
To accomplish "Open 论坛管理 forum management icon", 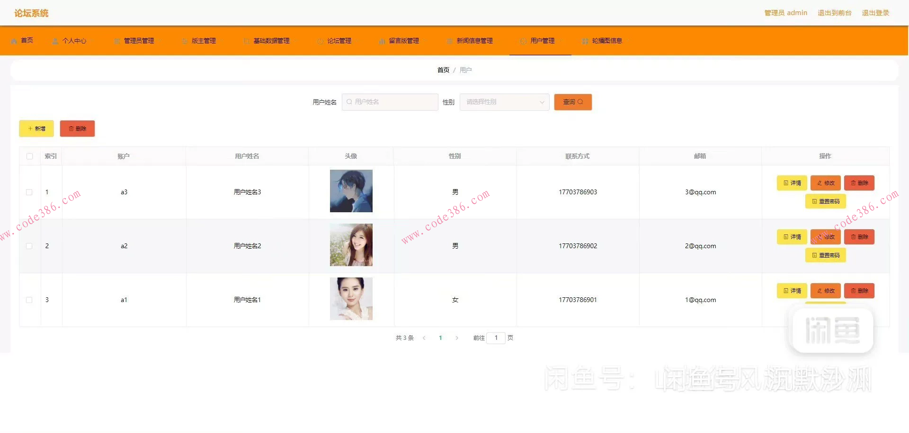I will coord(320,41).
